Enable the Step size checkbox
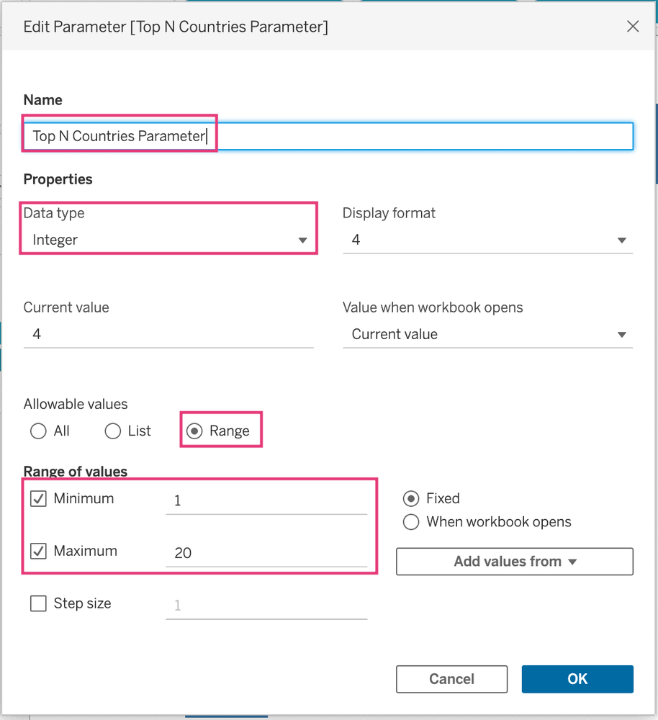The height and width of the screenshot is (720, 658). [x=38, y=603]
